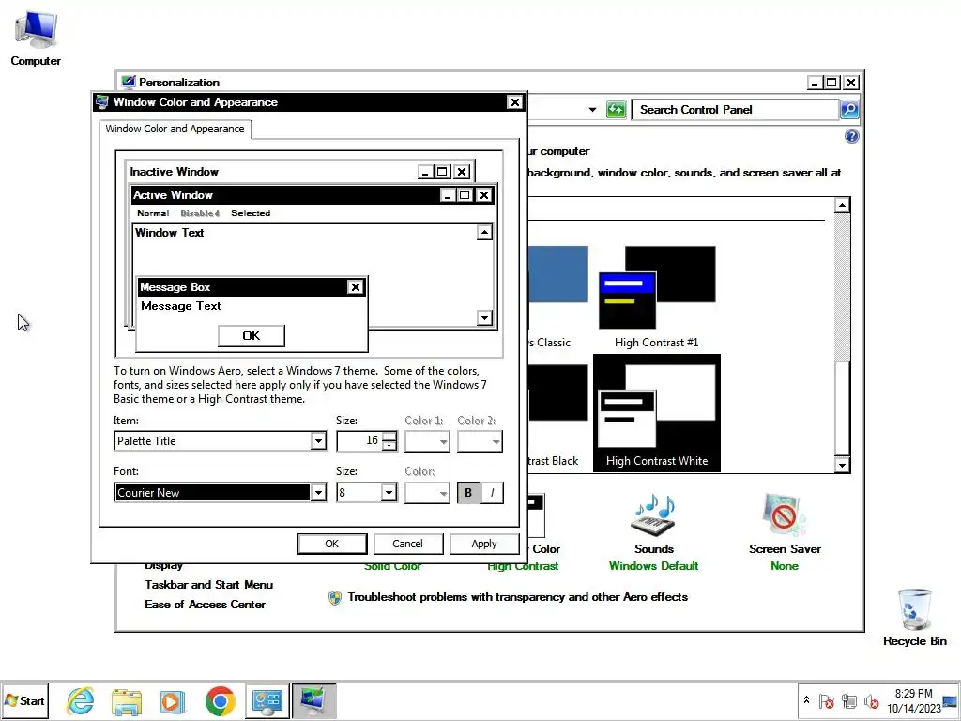Open the font Color dropdown
The image size is (961, 721).
(x=427, y=492)
